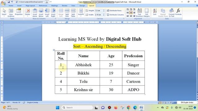
Task: Open Google Chrome from taskbar
Action: [x=129, y=108]
